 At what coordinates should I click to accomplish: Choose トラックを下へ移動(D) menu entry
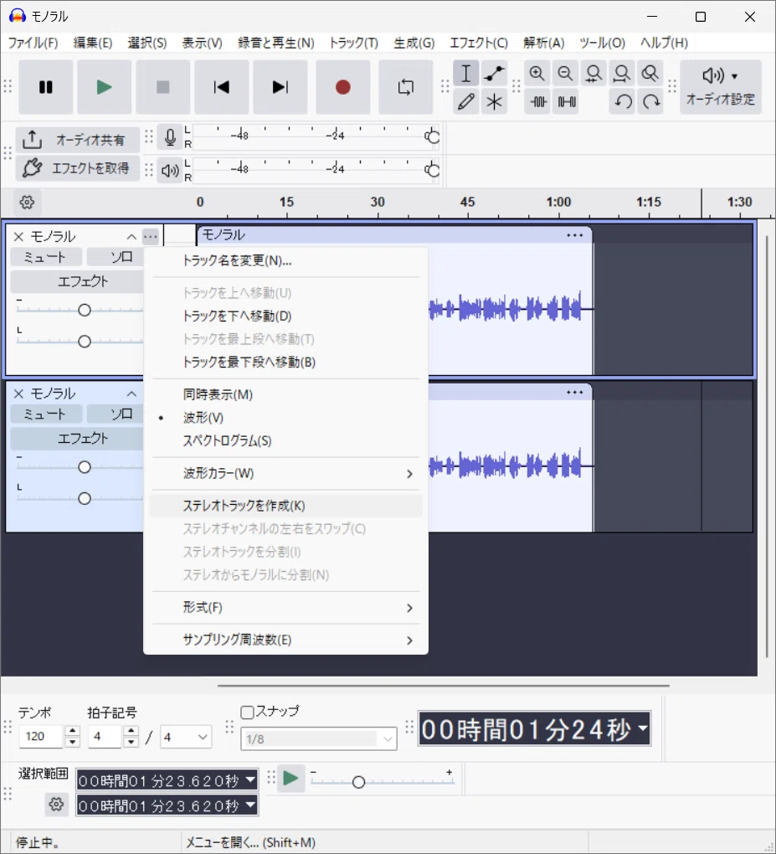click(x=286, y=316)
